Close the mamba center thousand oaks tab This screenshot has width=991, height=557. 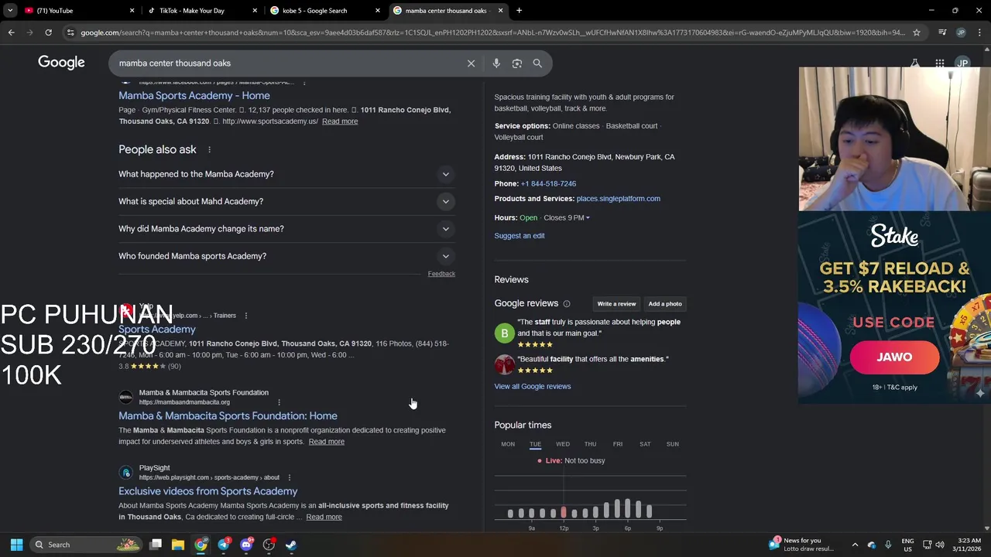pyautogui.click(x=500, y=11)
